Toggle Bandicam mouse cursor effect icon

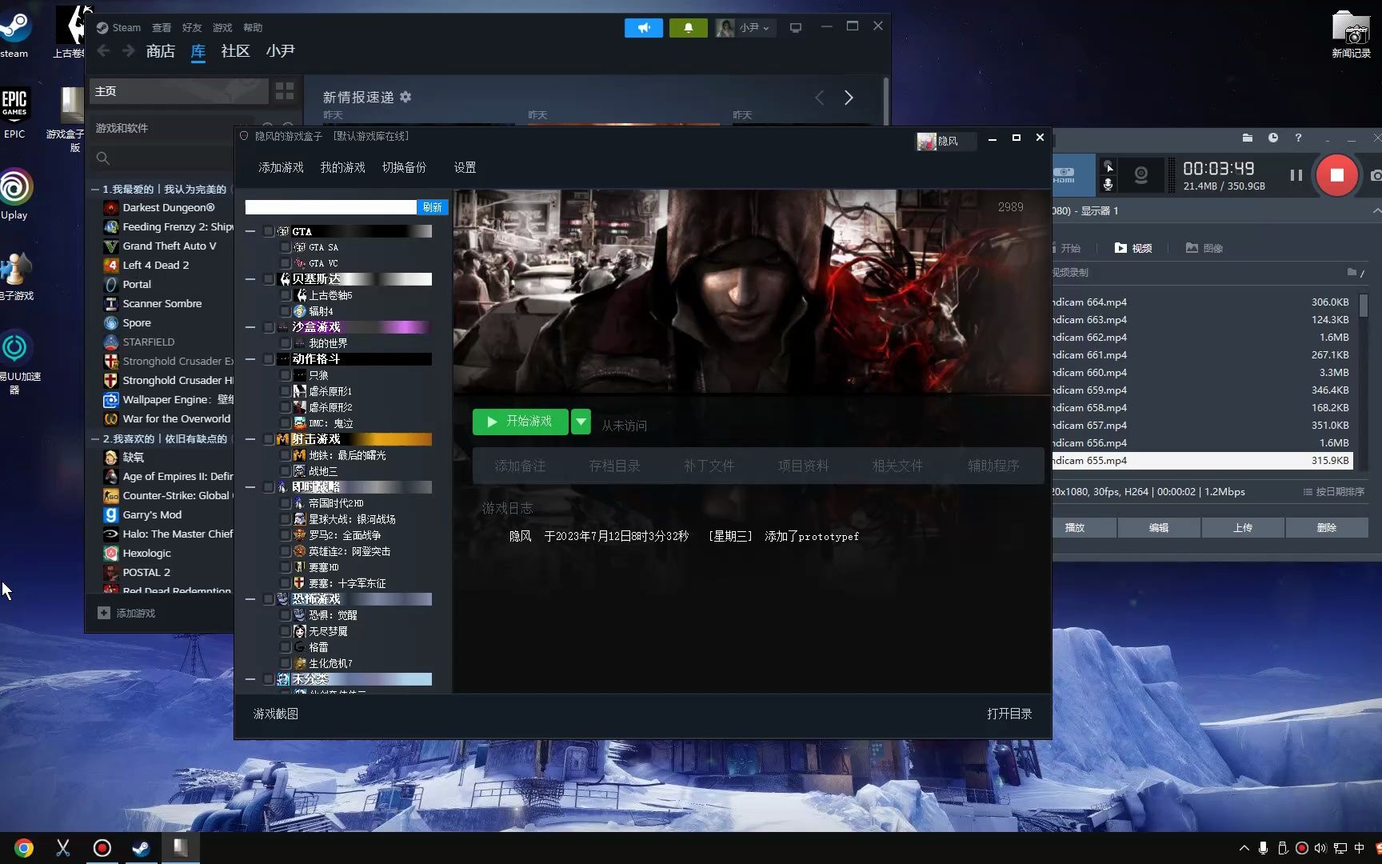click(x=1108, y=166)
